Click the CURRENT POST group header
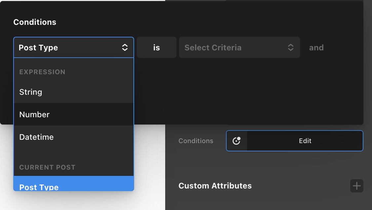The height and width of the screenshot is (210, 372). (x=47, y=167)
